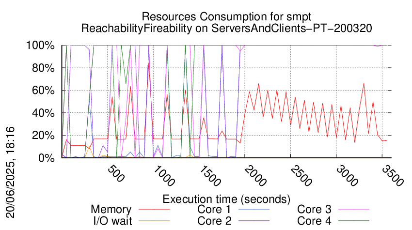Click the Core 2 legend label
Screen dimensions: 412x230
(x=214, y=221)
